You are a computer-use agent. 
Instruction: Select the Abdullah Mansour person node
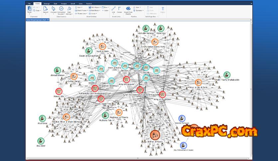(146, 28)
